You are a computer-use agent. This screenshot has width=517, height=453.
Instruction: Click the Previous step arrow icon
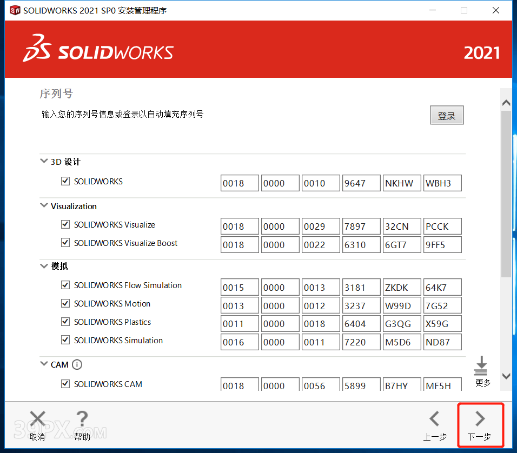[434, 419]
